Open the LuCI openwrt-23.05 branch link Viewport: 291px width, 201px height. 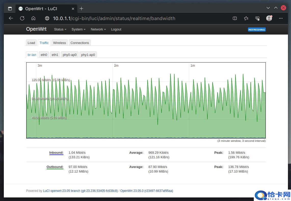[80, 191]
